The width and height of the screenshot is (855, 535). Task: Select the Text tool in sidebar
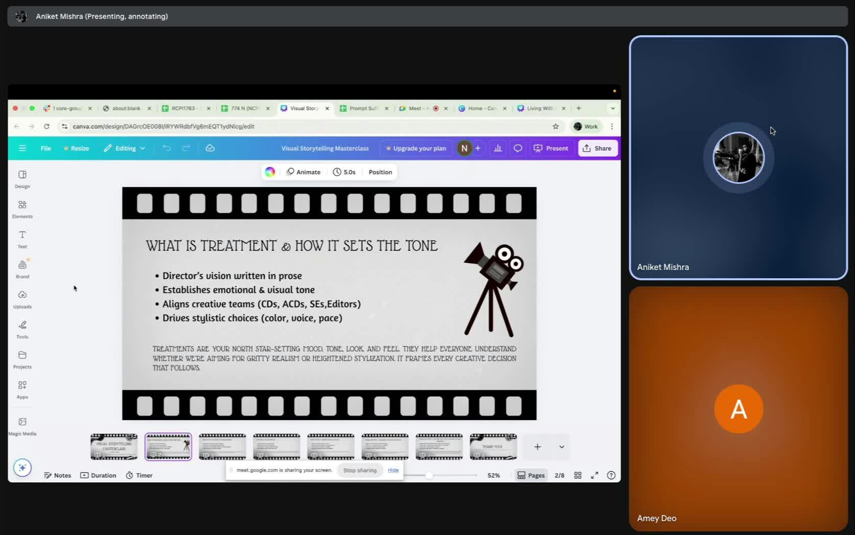(x=22, y=239)
